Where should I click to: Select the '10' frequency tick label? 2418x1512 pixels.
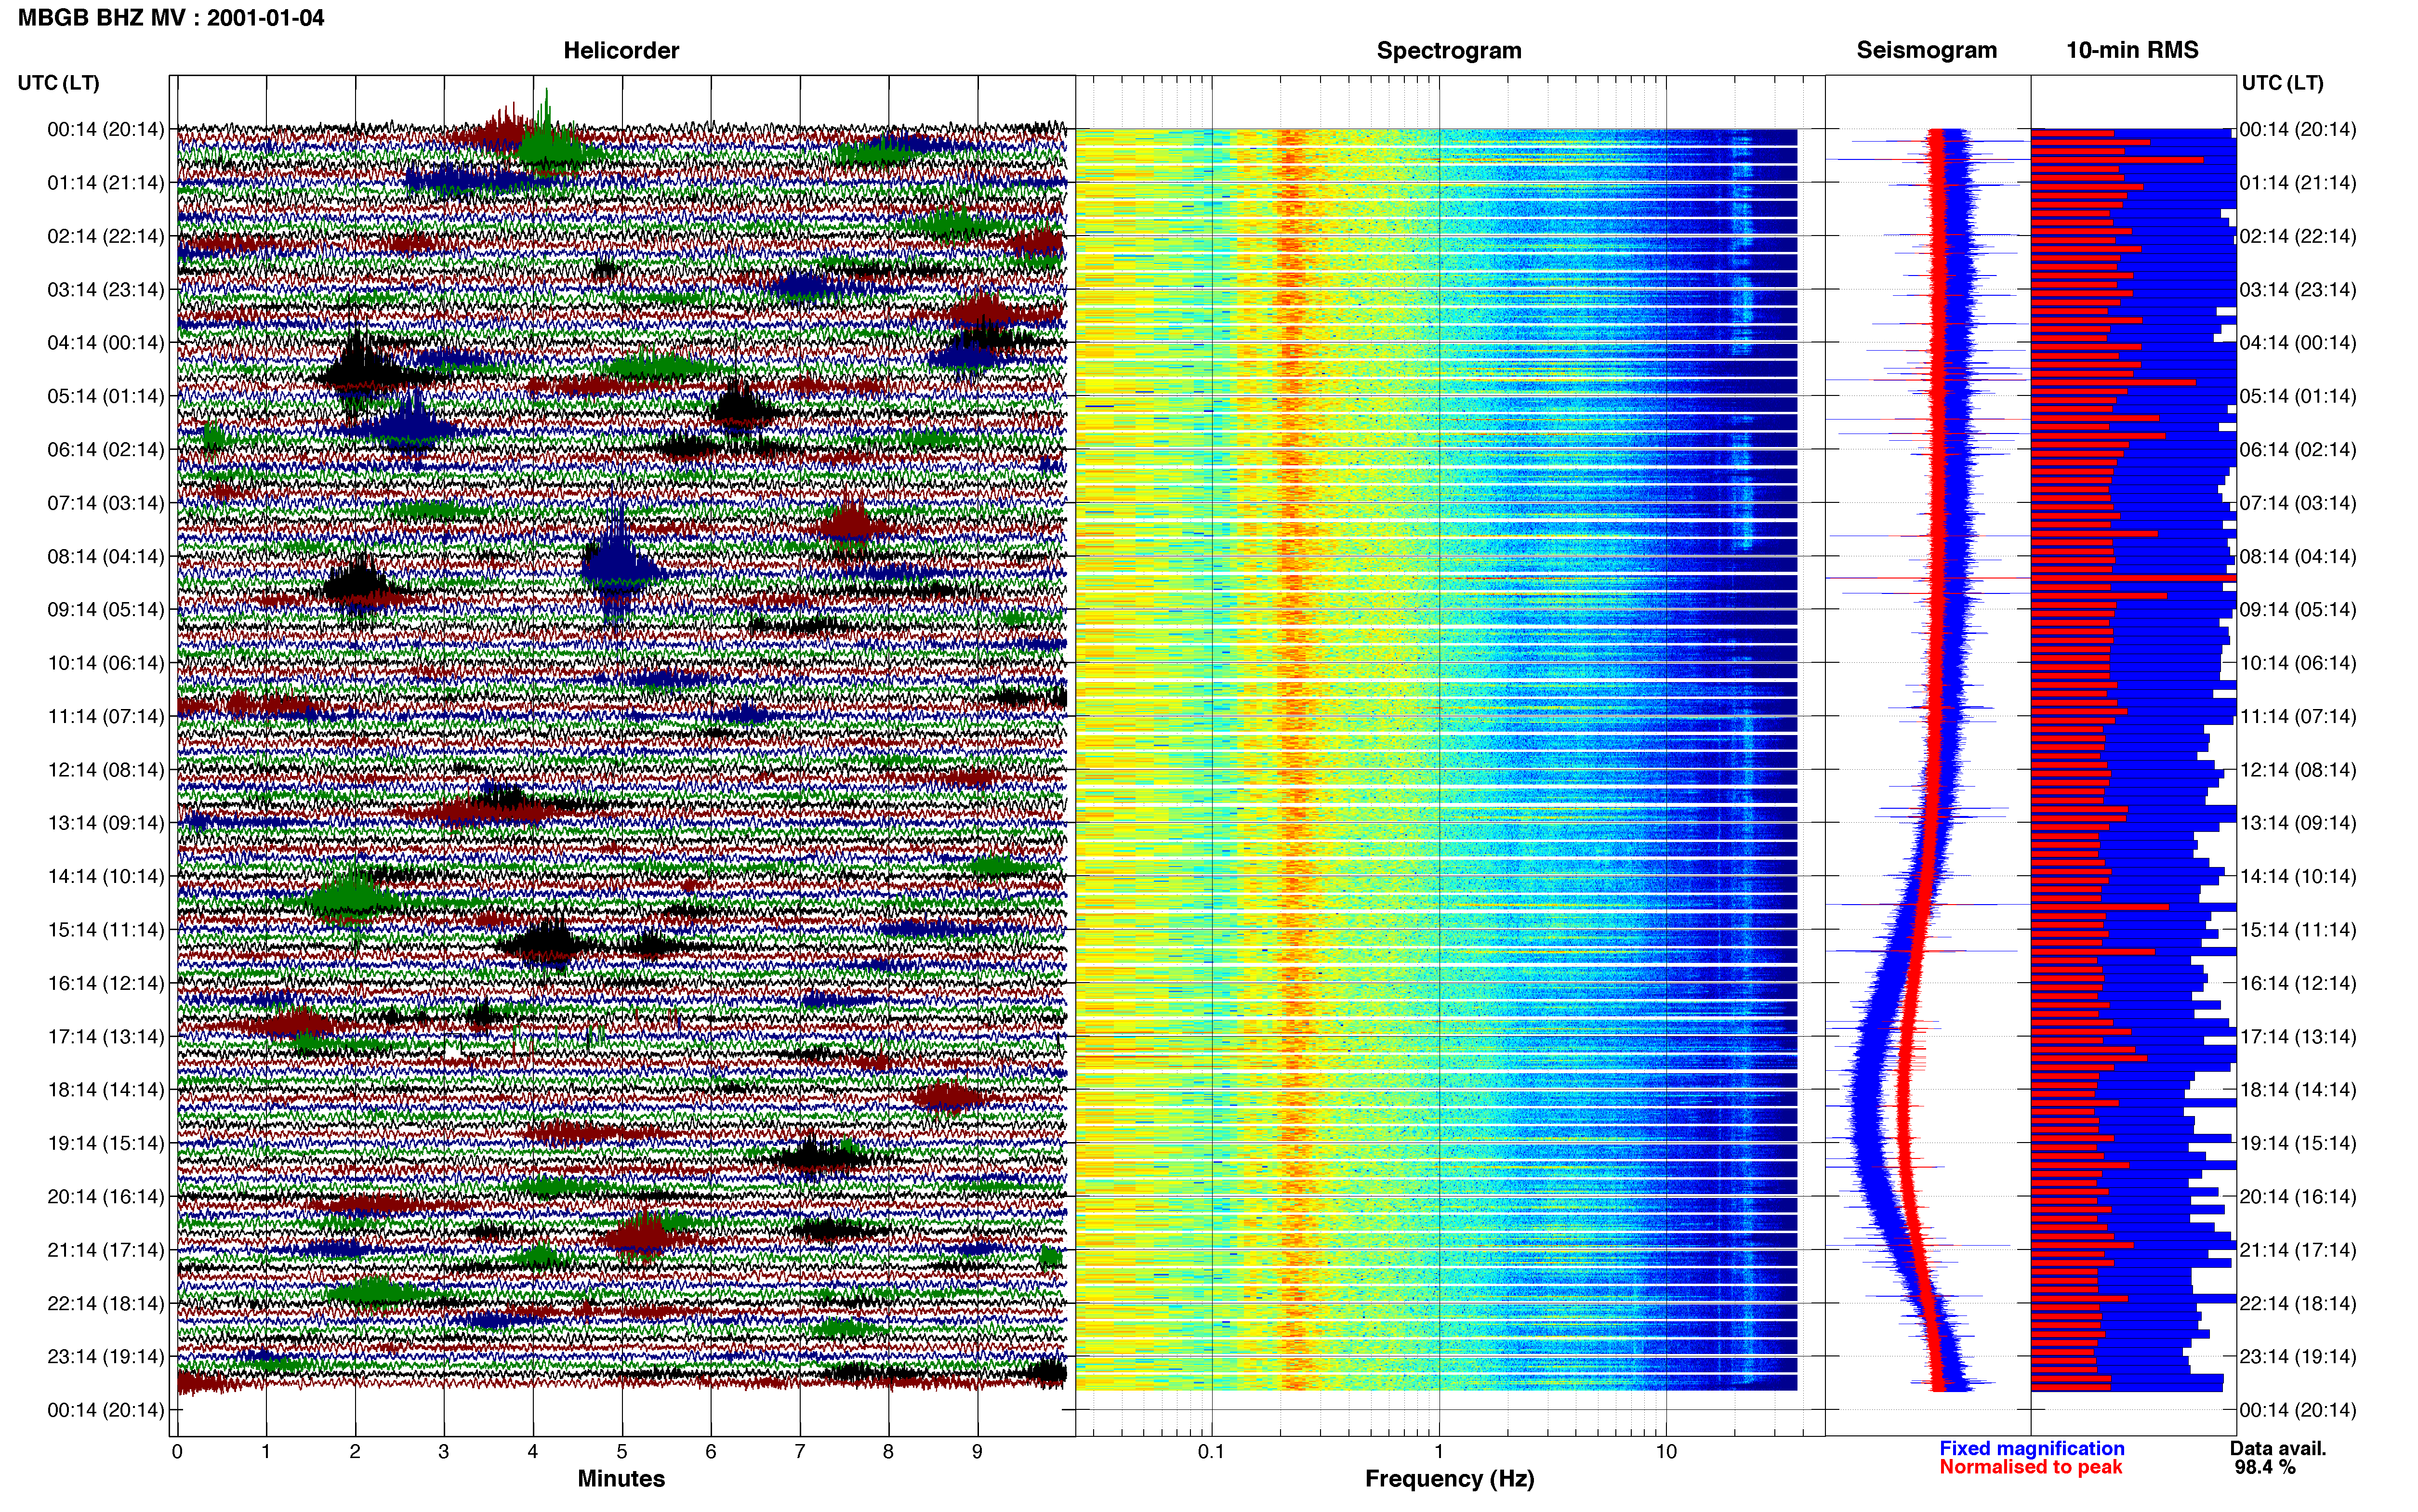1666,1452
